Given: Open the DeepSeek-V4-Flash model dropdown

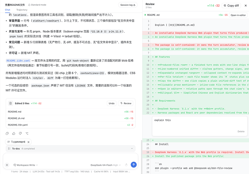Looking at the screenshot, I should coord(106,165).
